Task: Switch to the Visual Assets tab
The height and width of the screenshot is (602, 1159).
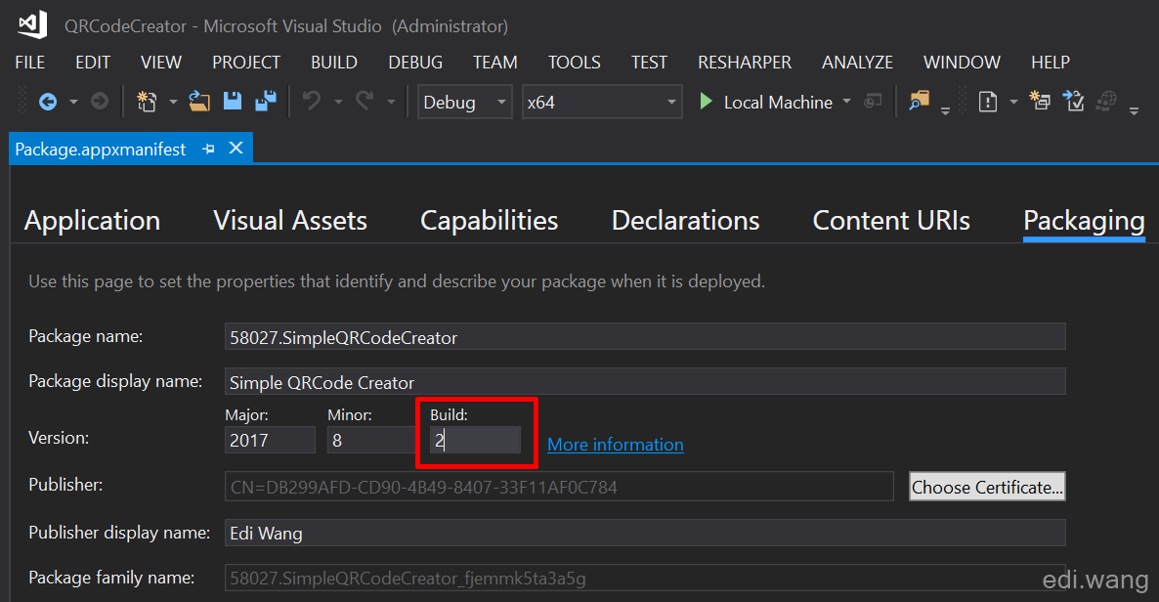Action: (289, 221)
